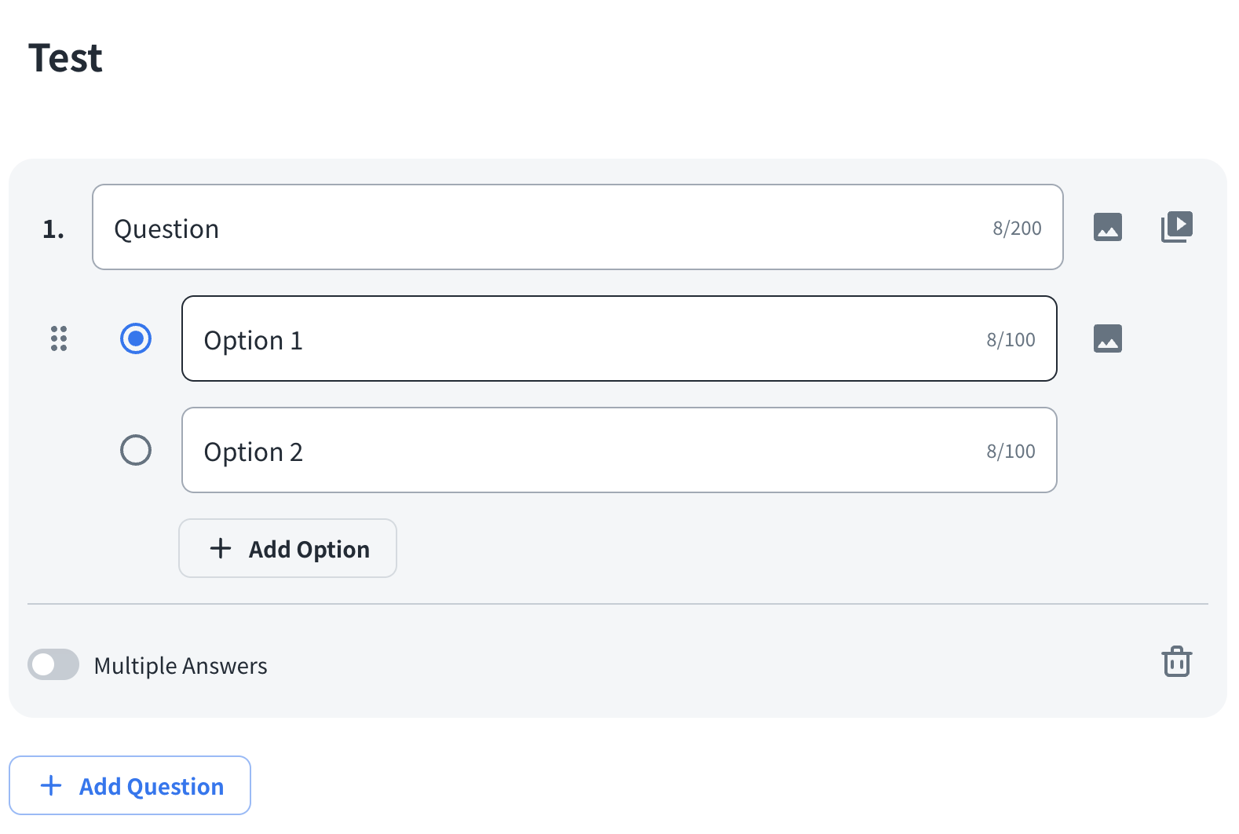Mark Option 2 as the correct answer
The width and height of the screenshot is (1239, 834).
tap(136, 450)
